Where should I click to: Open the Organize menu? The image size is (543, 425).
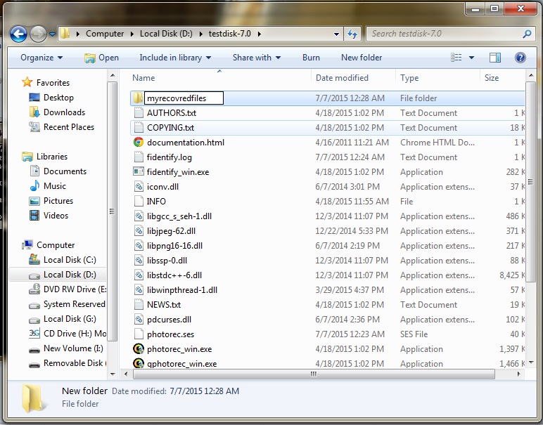[x=41, y=58]
